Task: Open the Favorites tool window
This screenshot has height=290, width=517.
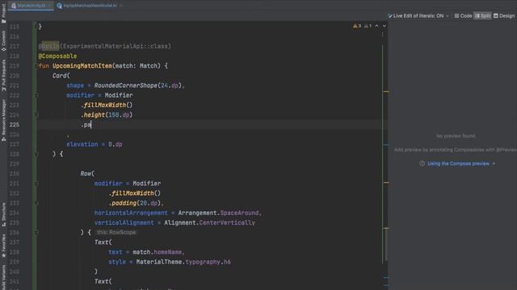Action: click(x=3, y=246)
